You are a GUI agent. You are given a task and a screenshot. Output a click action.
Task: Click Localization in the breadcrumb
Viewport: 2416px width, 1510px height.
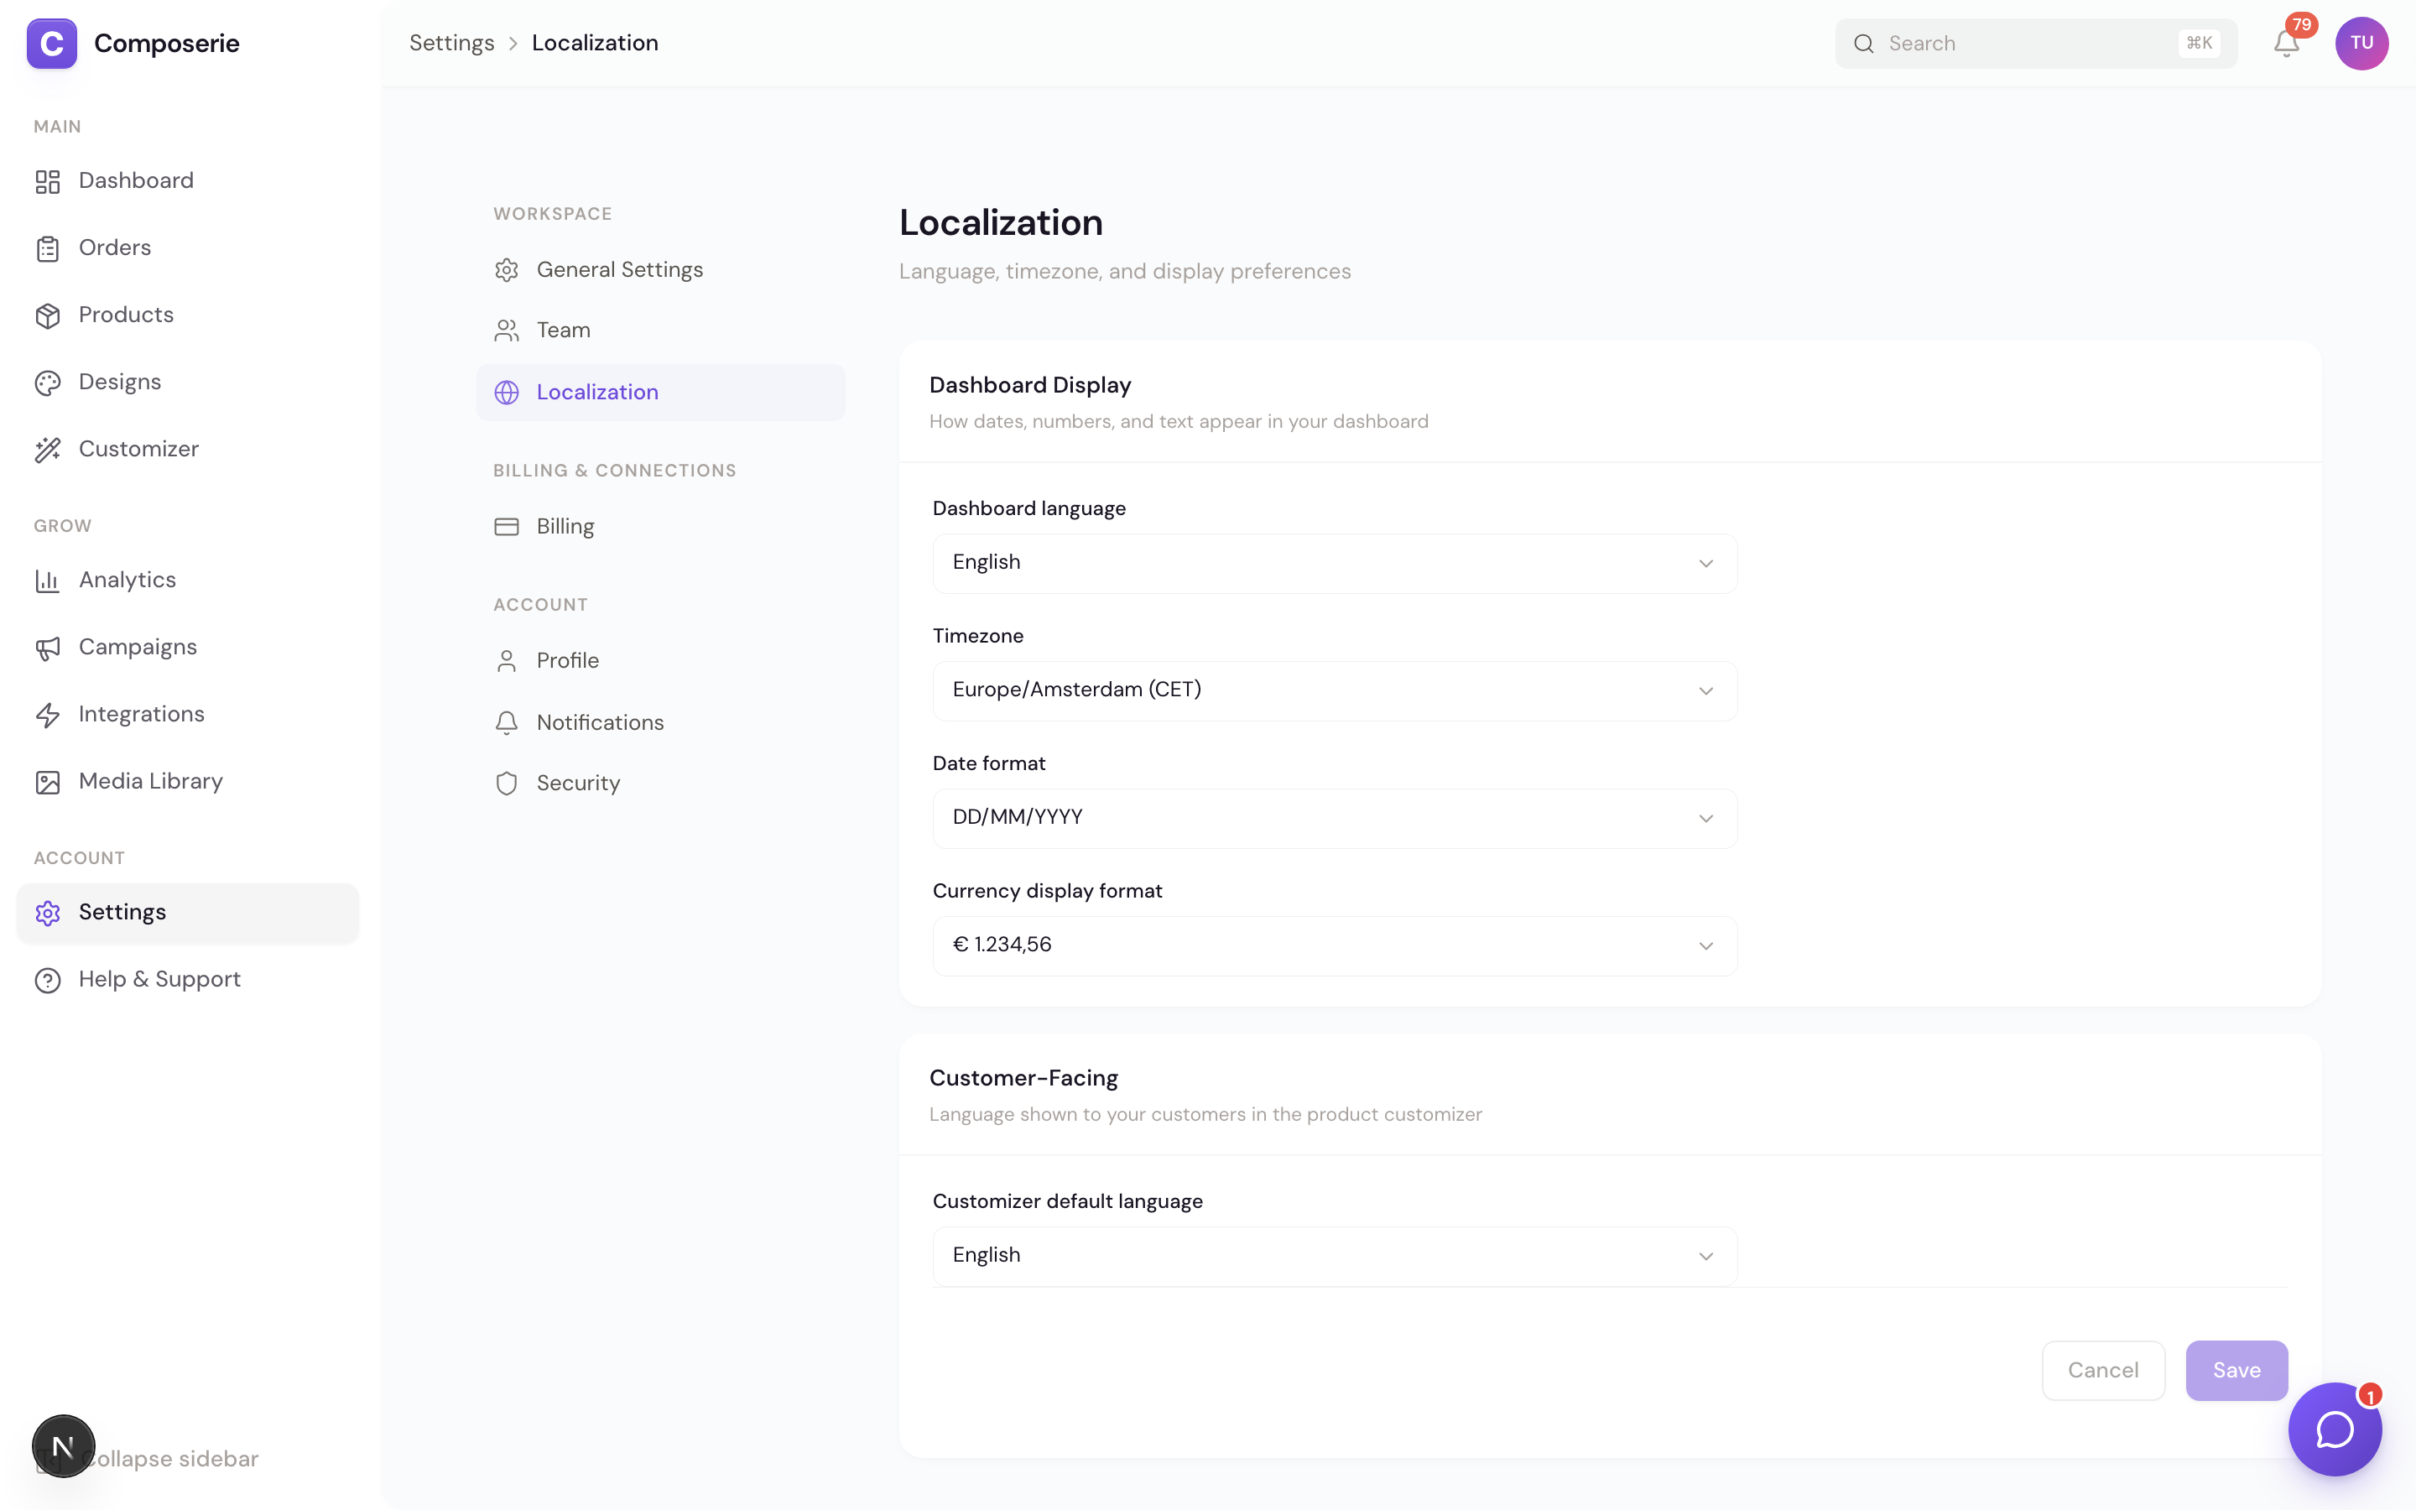click(595, 43)
